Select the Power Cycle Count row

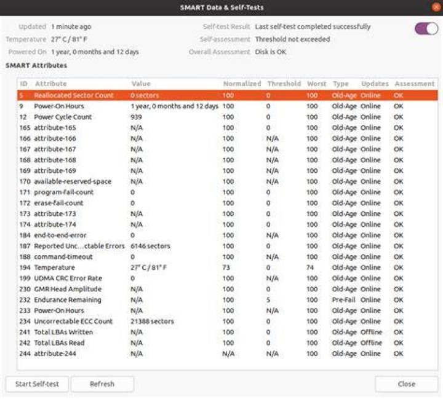click(x=228, y=117)
